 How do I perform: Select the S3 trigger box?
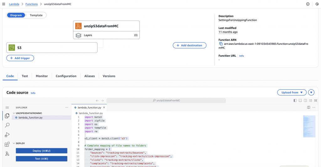pyautogui.click(x=52, y=48)
